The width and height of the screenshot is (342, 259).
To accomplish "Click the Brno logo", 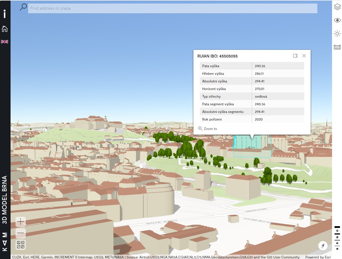I will click(337, 238).
